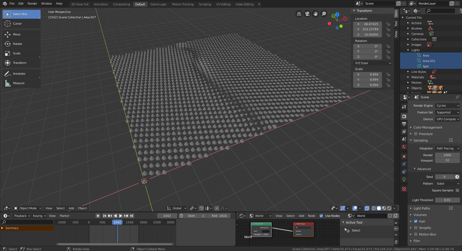Select the Cursor tool
462x251 pixels.
21,24
